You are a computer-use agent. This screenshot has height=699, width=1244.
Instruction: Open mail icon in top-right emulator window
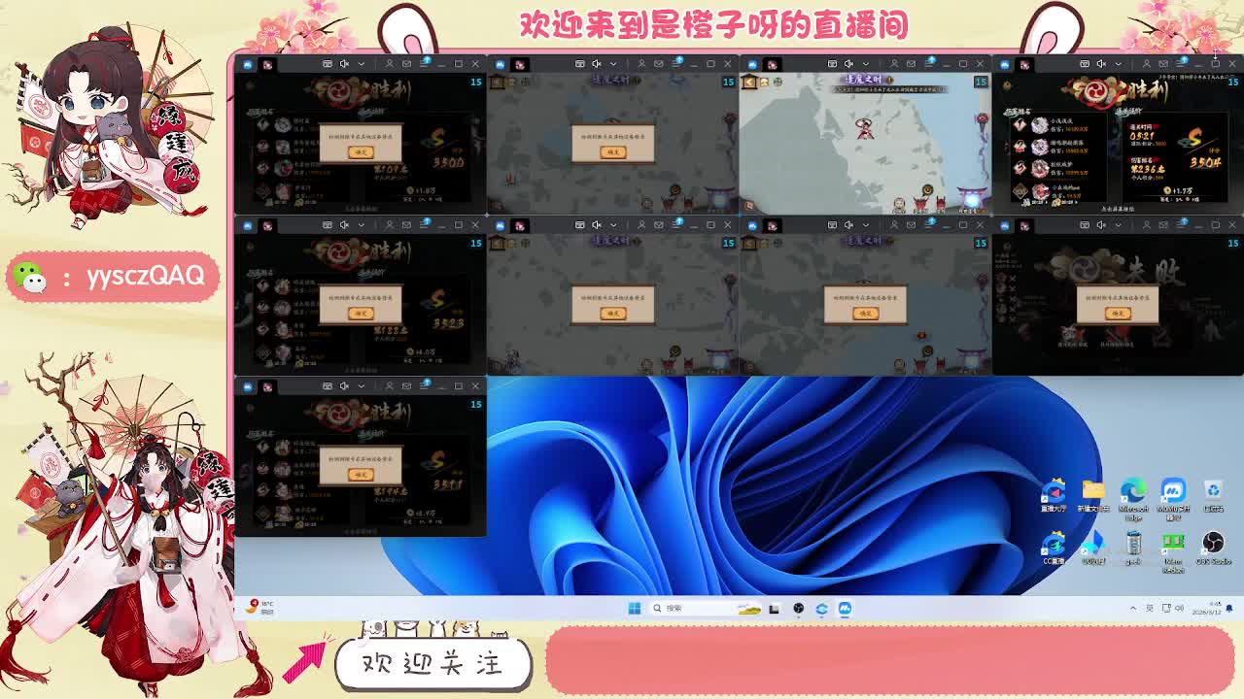1161,64
